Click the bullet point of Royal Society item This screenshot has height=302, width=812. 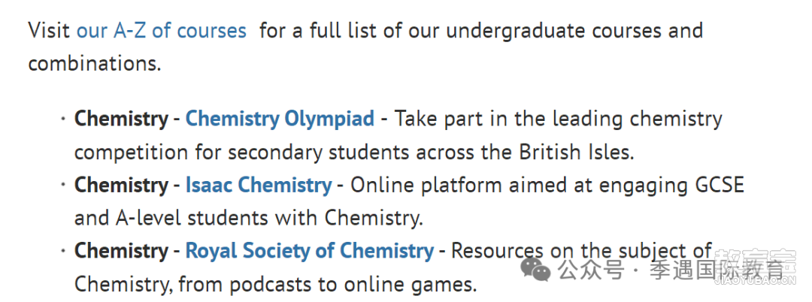[x=63, y=252]
